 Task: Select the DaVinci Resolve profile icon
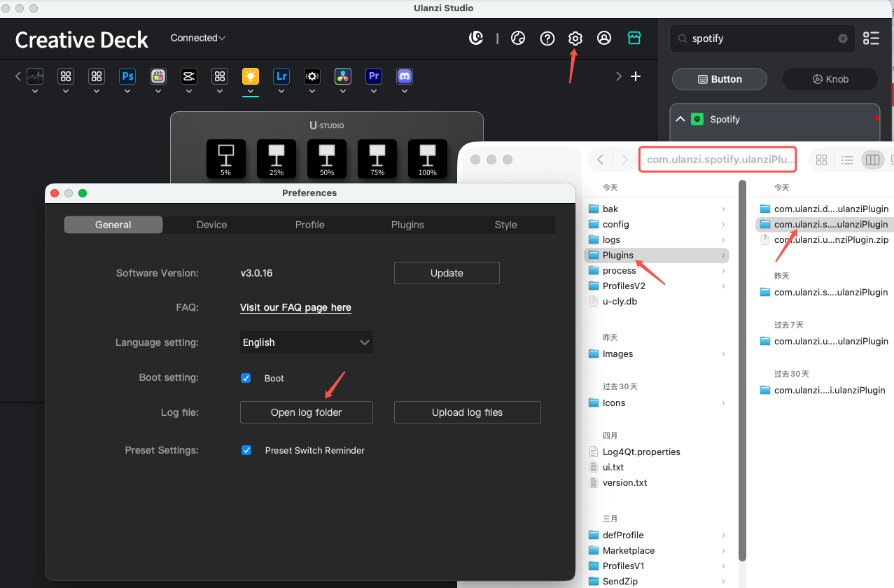pyautogui.click(x=343, y=76)
